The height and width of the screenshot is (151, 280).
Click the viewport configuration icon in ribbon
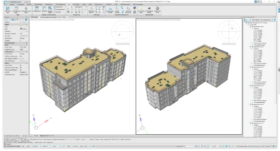click(37, 9)
